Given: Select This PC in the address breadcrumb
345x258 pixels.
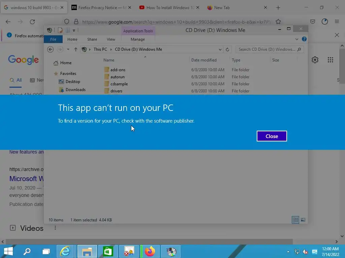Looking at the screenshot, I should click(x=100, y=49).
